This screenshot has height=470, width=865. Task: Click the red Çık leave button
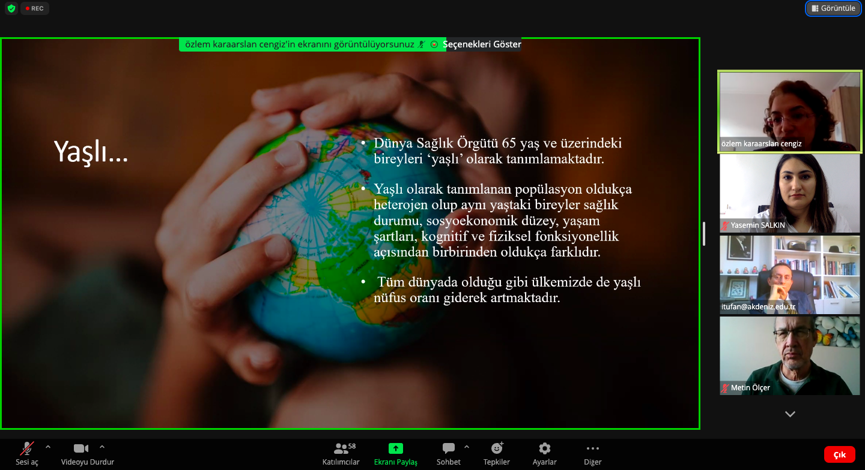click(839, 454)
